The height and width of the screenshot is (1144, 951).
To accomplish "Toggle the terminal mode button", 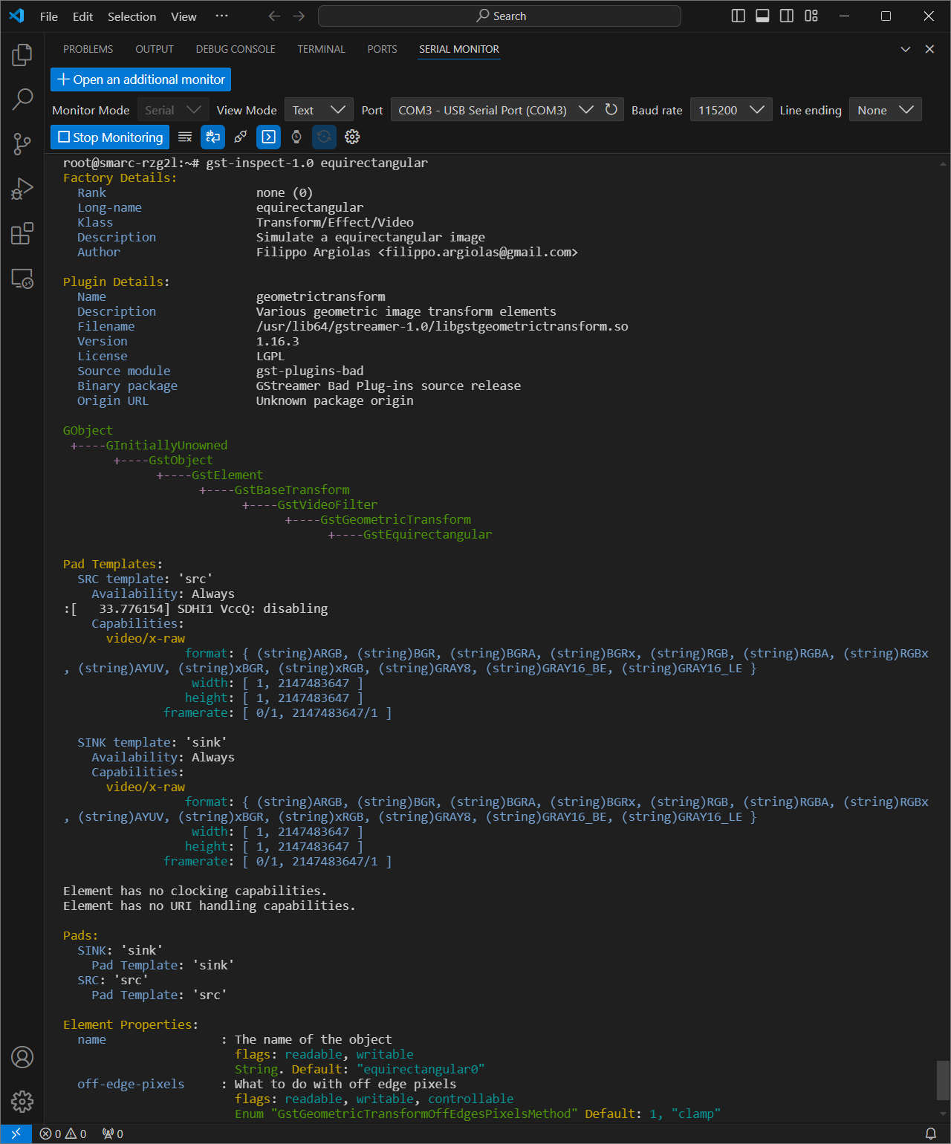I will (268, 137).
